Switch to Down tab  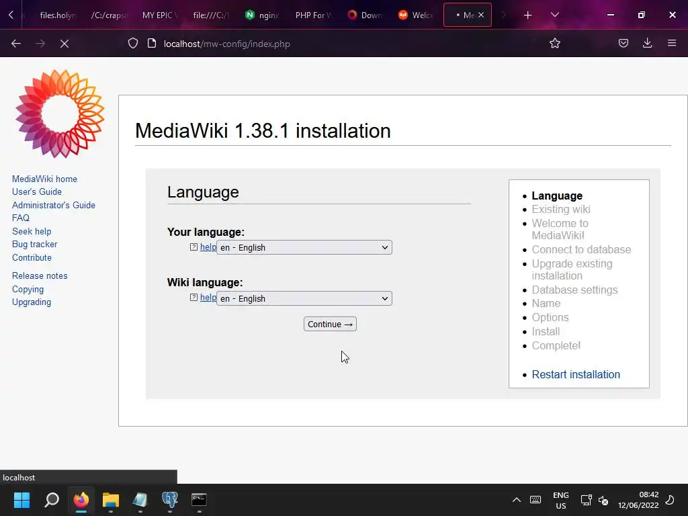coord(365,15)
